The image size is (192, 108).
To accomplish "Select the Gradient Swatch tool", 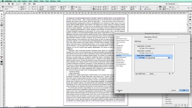I will click(x=1, y=43).
